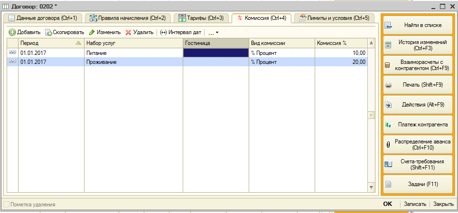Click the red Удалить cross icon
This screenshot has height=213, width=458.
point(128,32)
